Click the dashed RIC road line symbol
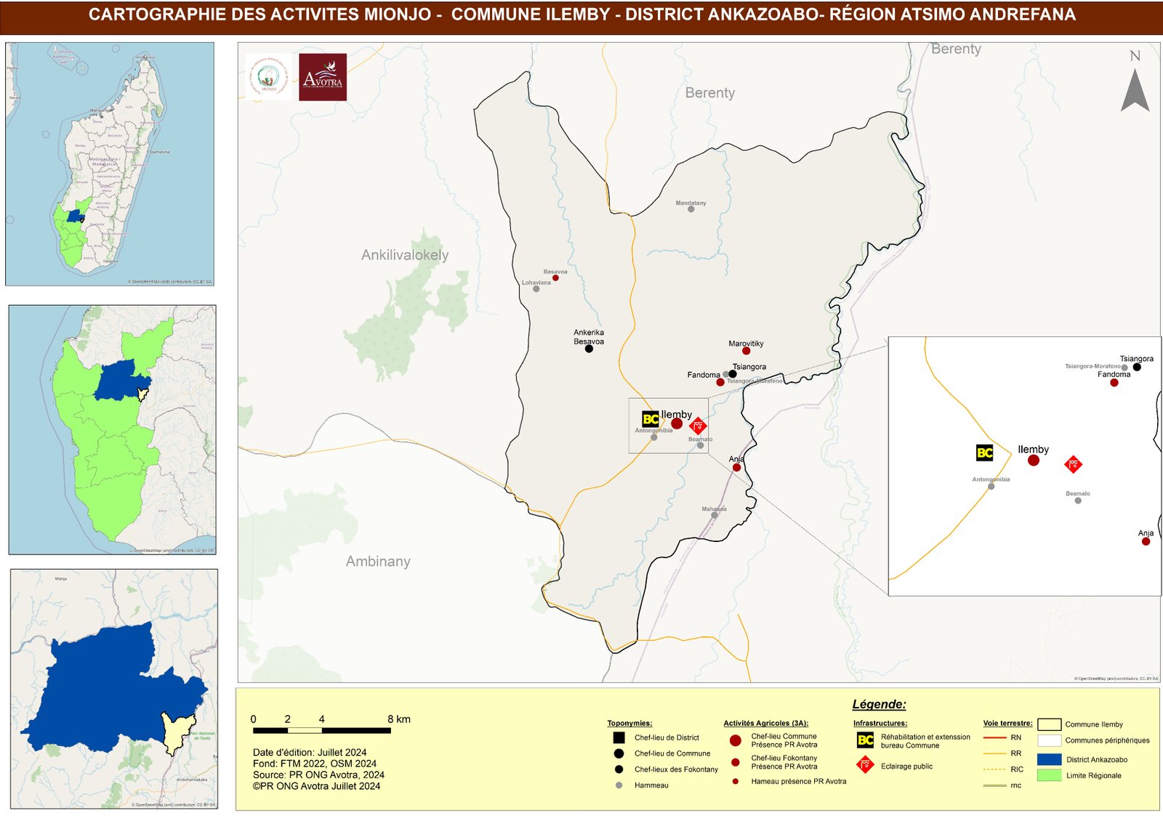 click(x=994, y=769)
